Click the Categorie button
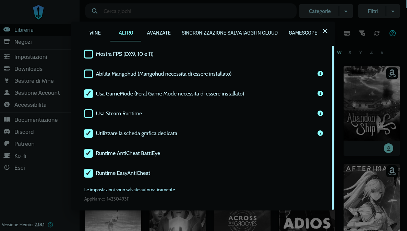Viewport: 407px width, 231px height. coord(320,11)
